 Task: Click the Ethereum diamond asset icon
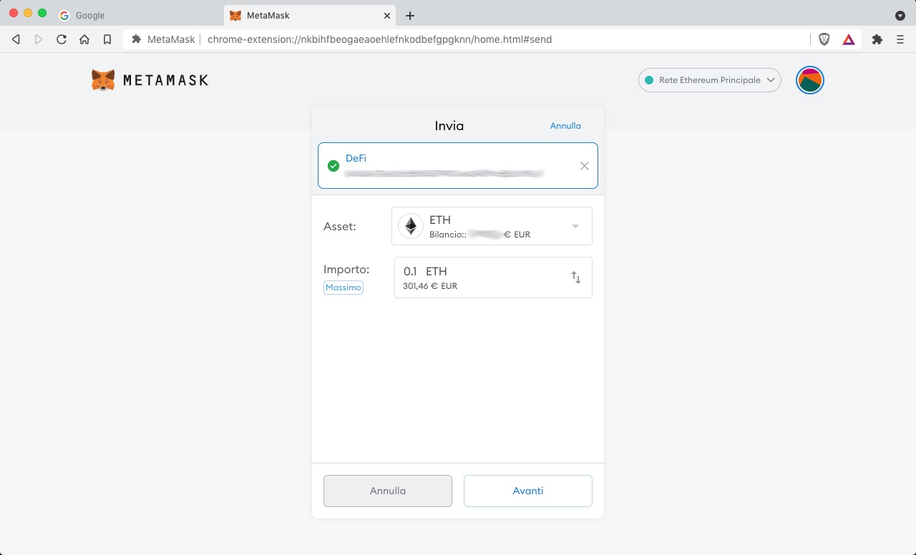[x=411, y=226]
